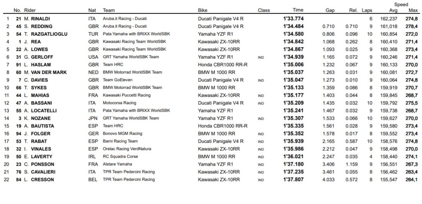Select the Team column header
Image resolution: width=422 pixels, height=204 pixels.
(109, 10)
